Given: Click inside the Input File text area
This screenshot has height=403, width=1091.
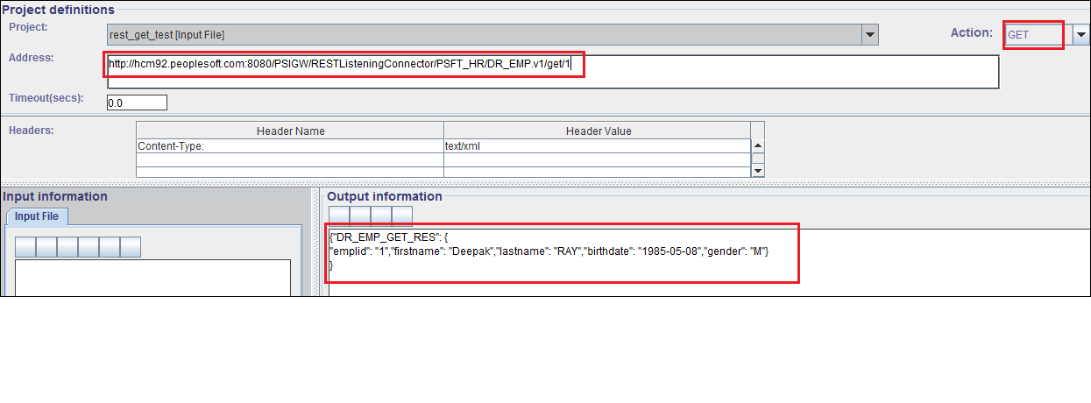Looking at the screenshot, I should click(x=152, y=278).
